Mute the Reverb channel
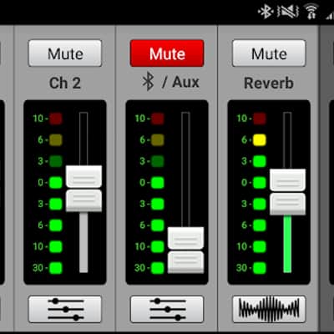This screenshot has width=334, height=334. coord(269,53)
